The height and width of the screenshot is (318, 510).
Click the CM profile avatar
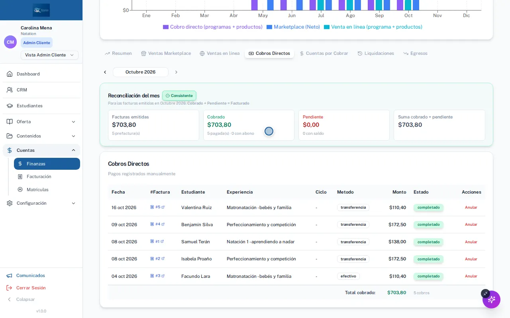(x=10, y=42)
